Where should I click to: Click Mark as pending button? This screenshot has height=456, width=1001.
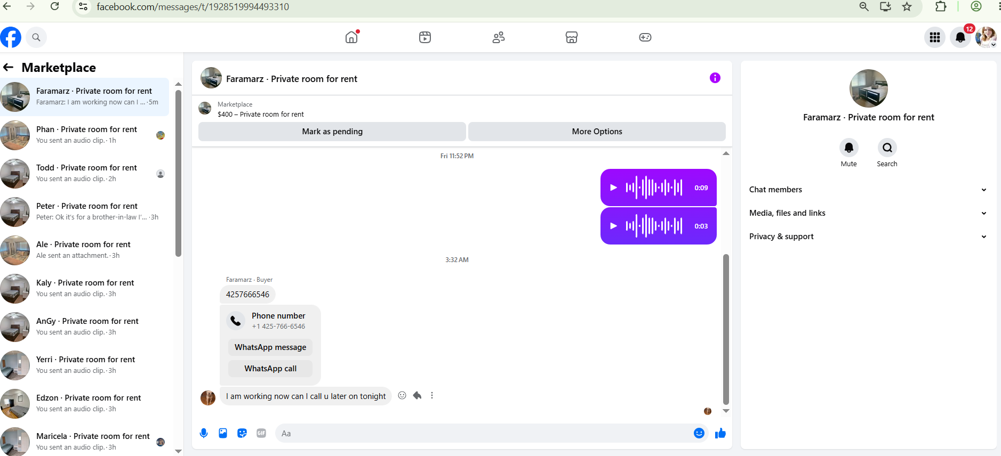[332, 132]
